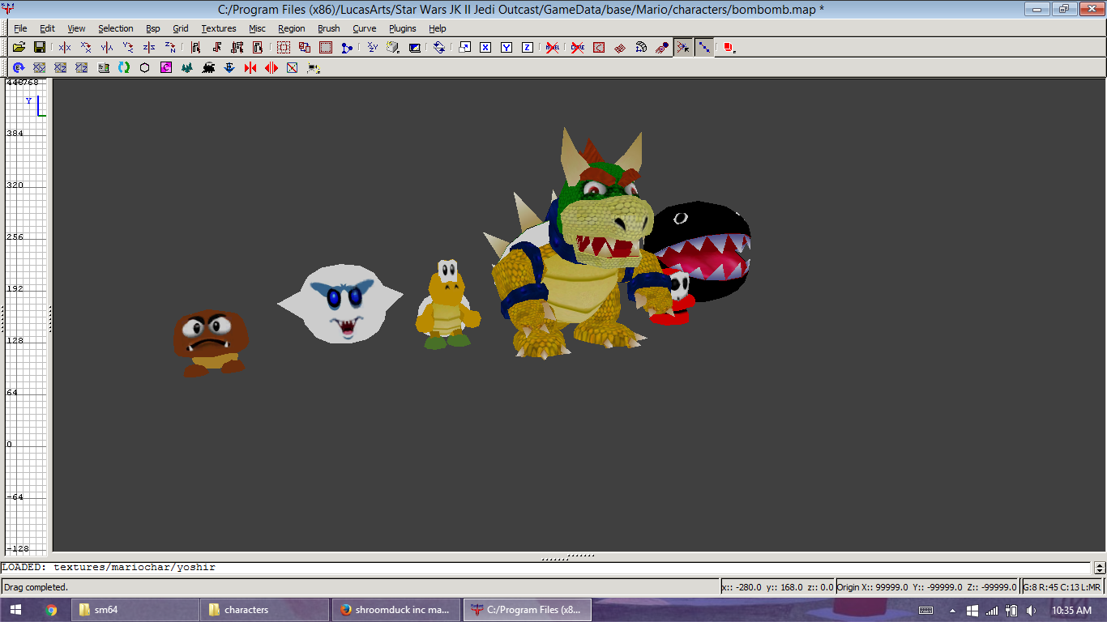Click the console scrollbar arrow button
This screenshot has height=622, width=1107.
(1100, 568)
